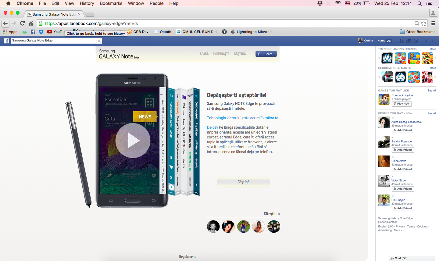The width and height of the screenshot is (439, 261).
Task: Dismiss the Jetpack Joyride suggestion
Action: 393,95
